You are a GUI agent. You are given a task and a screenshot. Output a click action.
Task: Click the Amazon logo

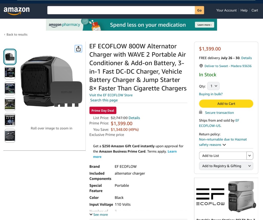click(17, 11)
